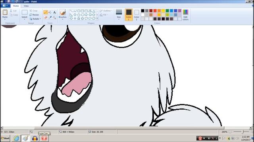Choose the Line shape
Image resolution: width=254 pixels, height=142 pixels.
click(71, 11)
